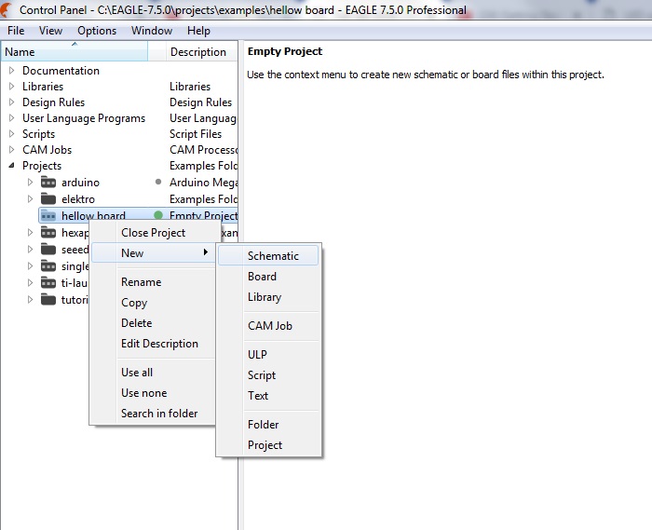This screenshot has height=530, width=652.
Task: Click the tutorial folder icon
Action: tap(48, 299)
